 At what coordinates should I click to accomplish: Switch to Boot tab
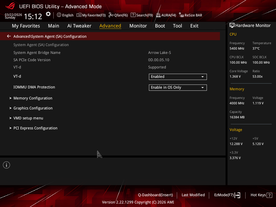[x=160, y=26]
